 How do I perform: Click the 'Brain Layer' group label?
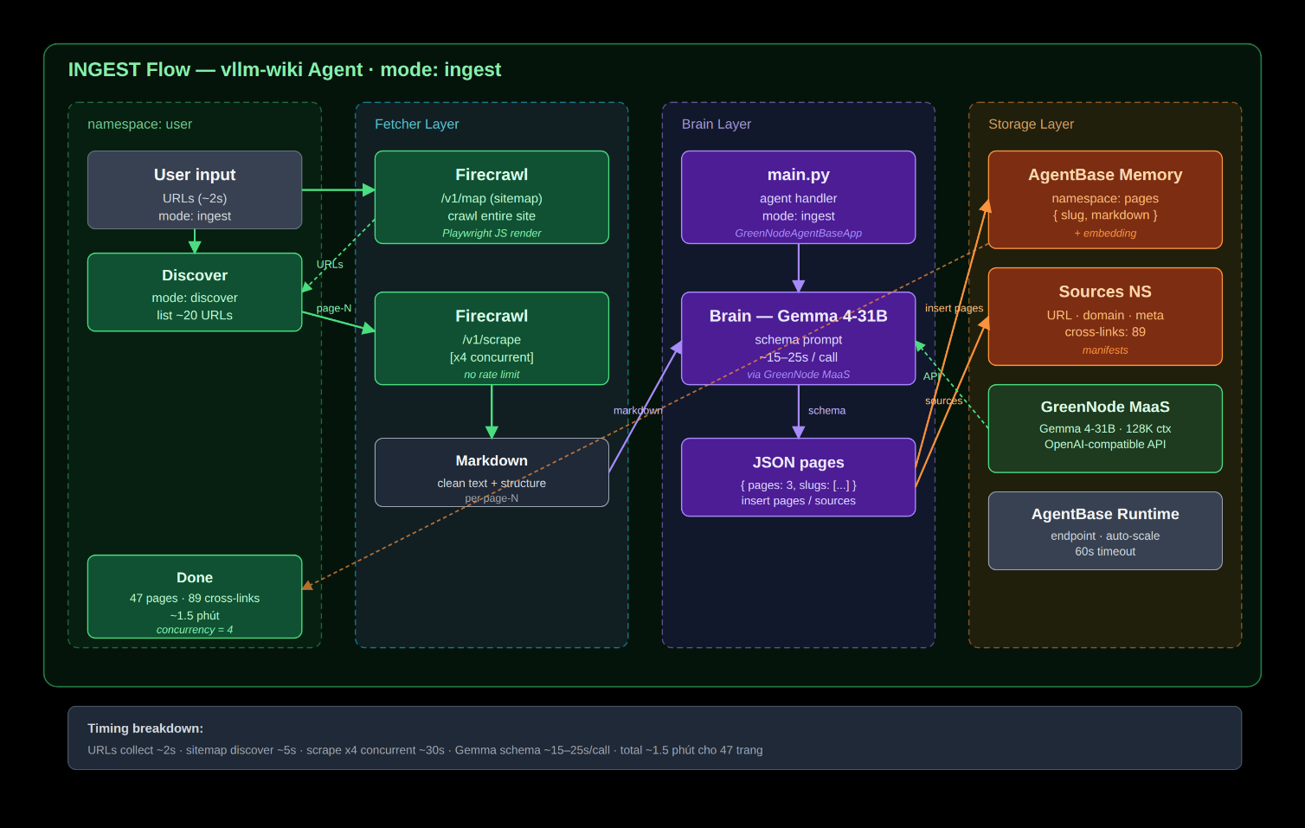pyautogui.click(x=716, y=124)
